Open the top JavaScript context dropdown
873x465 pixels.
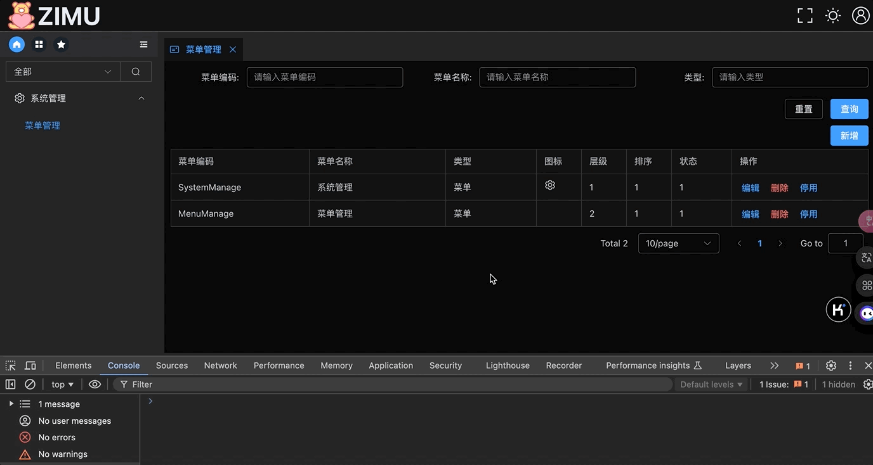pos(62,385)
